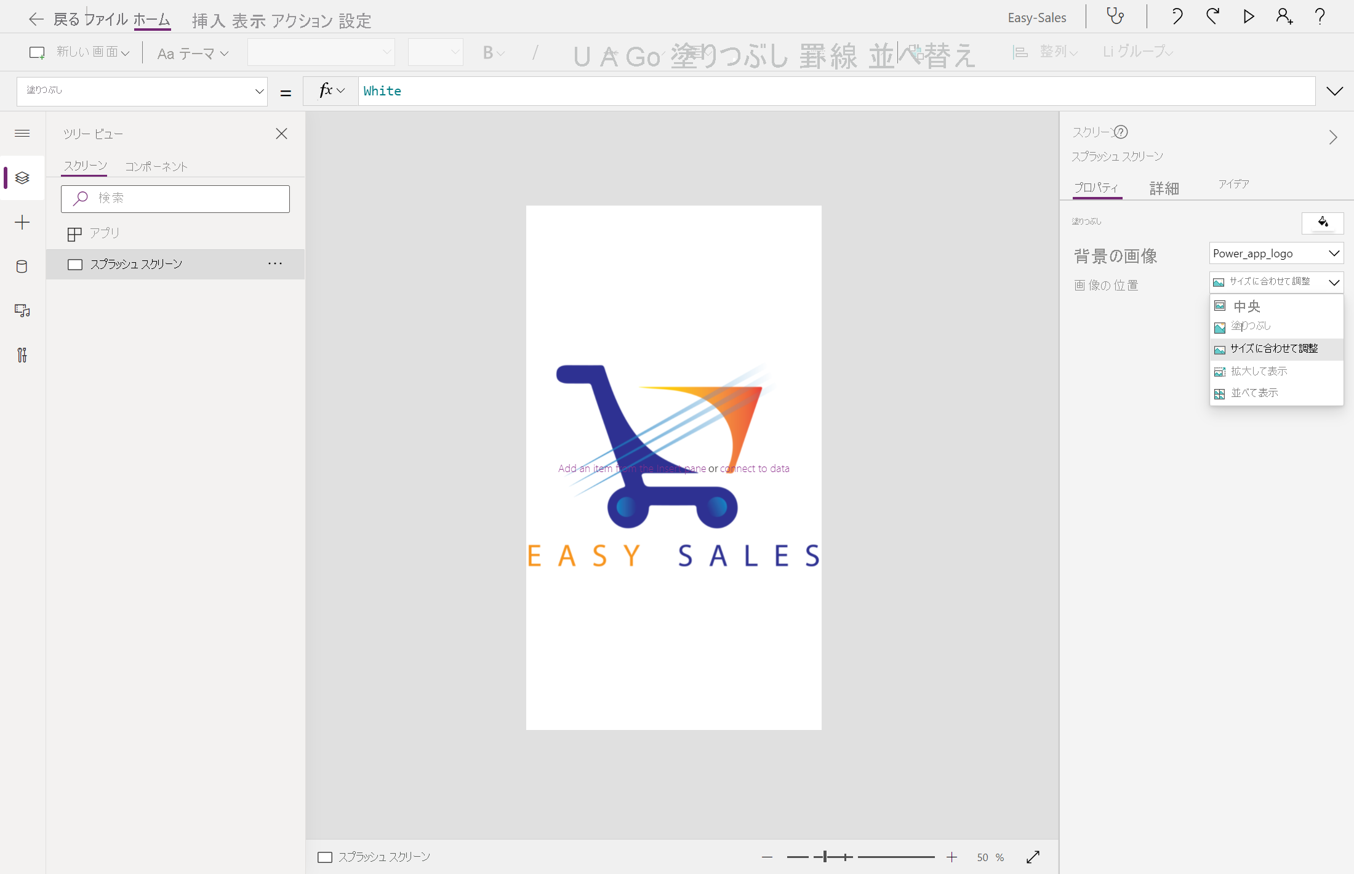Open the 設定 menu

tap(355, 21)
